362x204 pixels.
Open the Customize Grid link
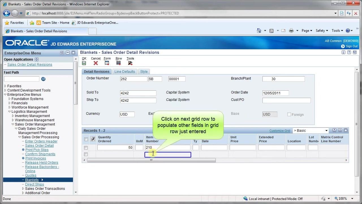(280, 131)
